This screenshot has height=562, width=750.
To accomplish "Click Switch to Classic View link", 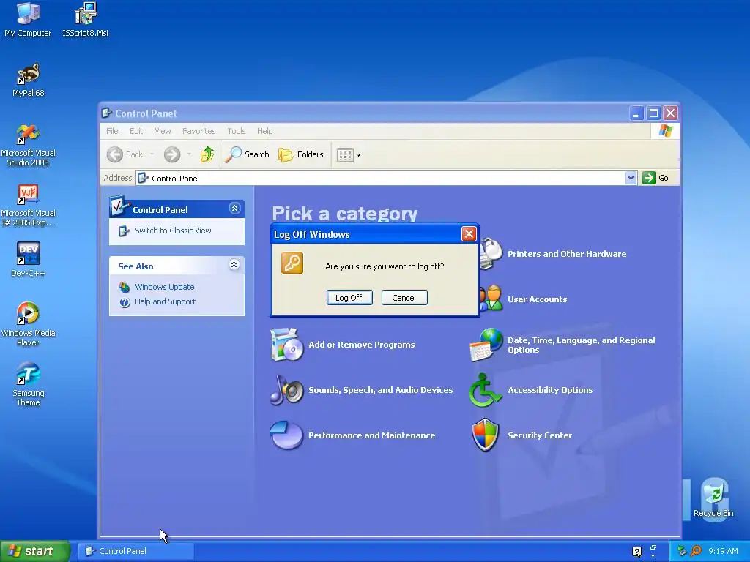I will click(x=173, y=231).
